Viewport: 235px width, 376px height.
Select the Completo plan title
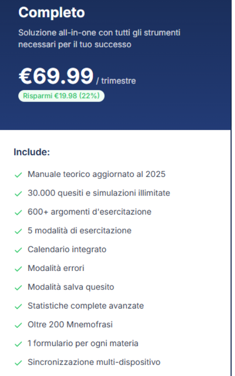(52, 12)
